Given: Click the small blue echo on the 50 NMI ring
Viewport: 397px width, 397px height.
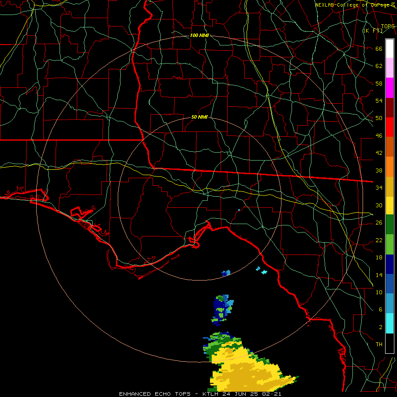Looking at the screenshot, I should point(226,273).
